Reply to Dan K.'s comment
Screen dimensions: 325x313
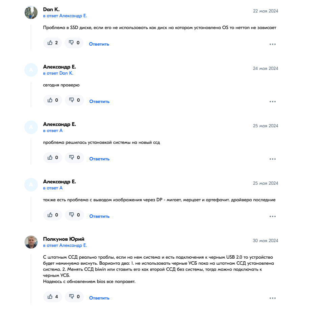point(99,44)
